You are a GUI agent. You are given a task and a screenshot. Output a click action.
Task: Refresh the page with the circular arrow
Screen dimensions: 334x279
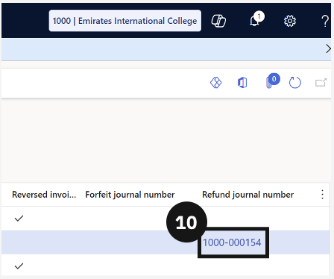pyautogui.click(x=295, y=83)
